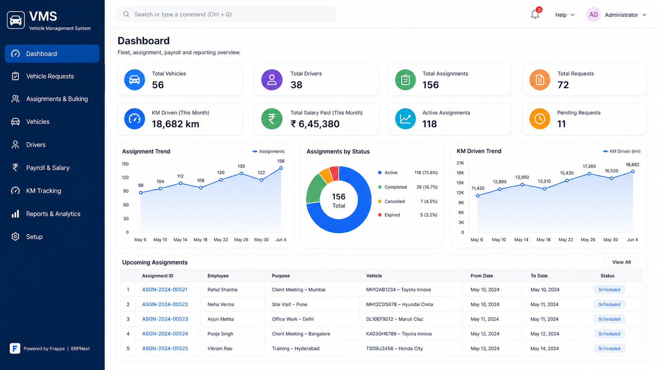The height and width of the screenshot is (370, 658).
Task: Click the Total Salary Paid rupee icon
Action: [x=272, y=119]
